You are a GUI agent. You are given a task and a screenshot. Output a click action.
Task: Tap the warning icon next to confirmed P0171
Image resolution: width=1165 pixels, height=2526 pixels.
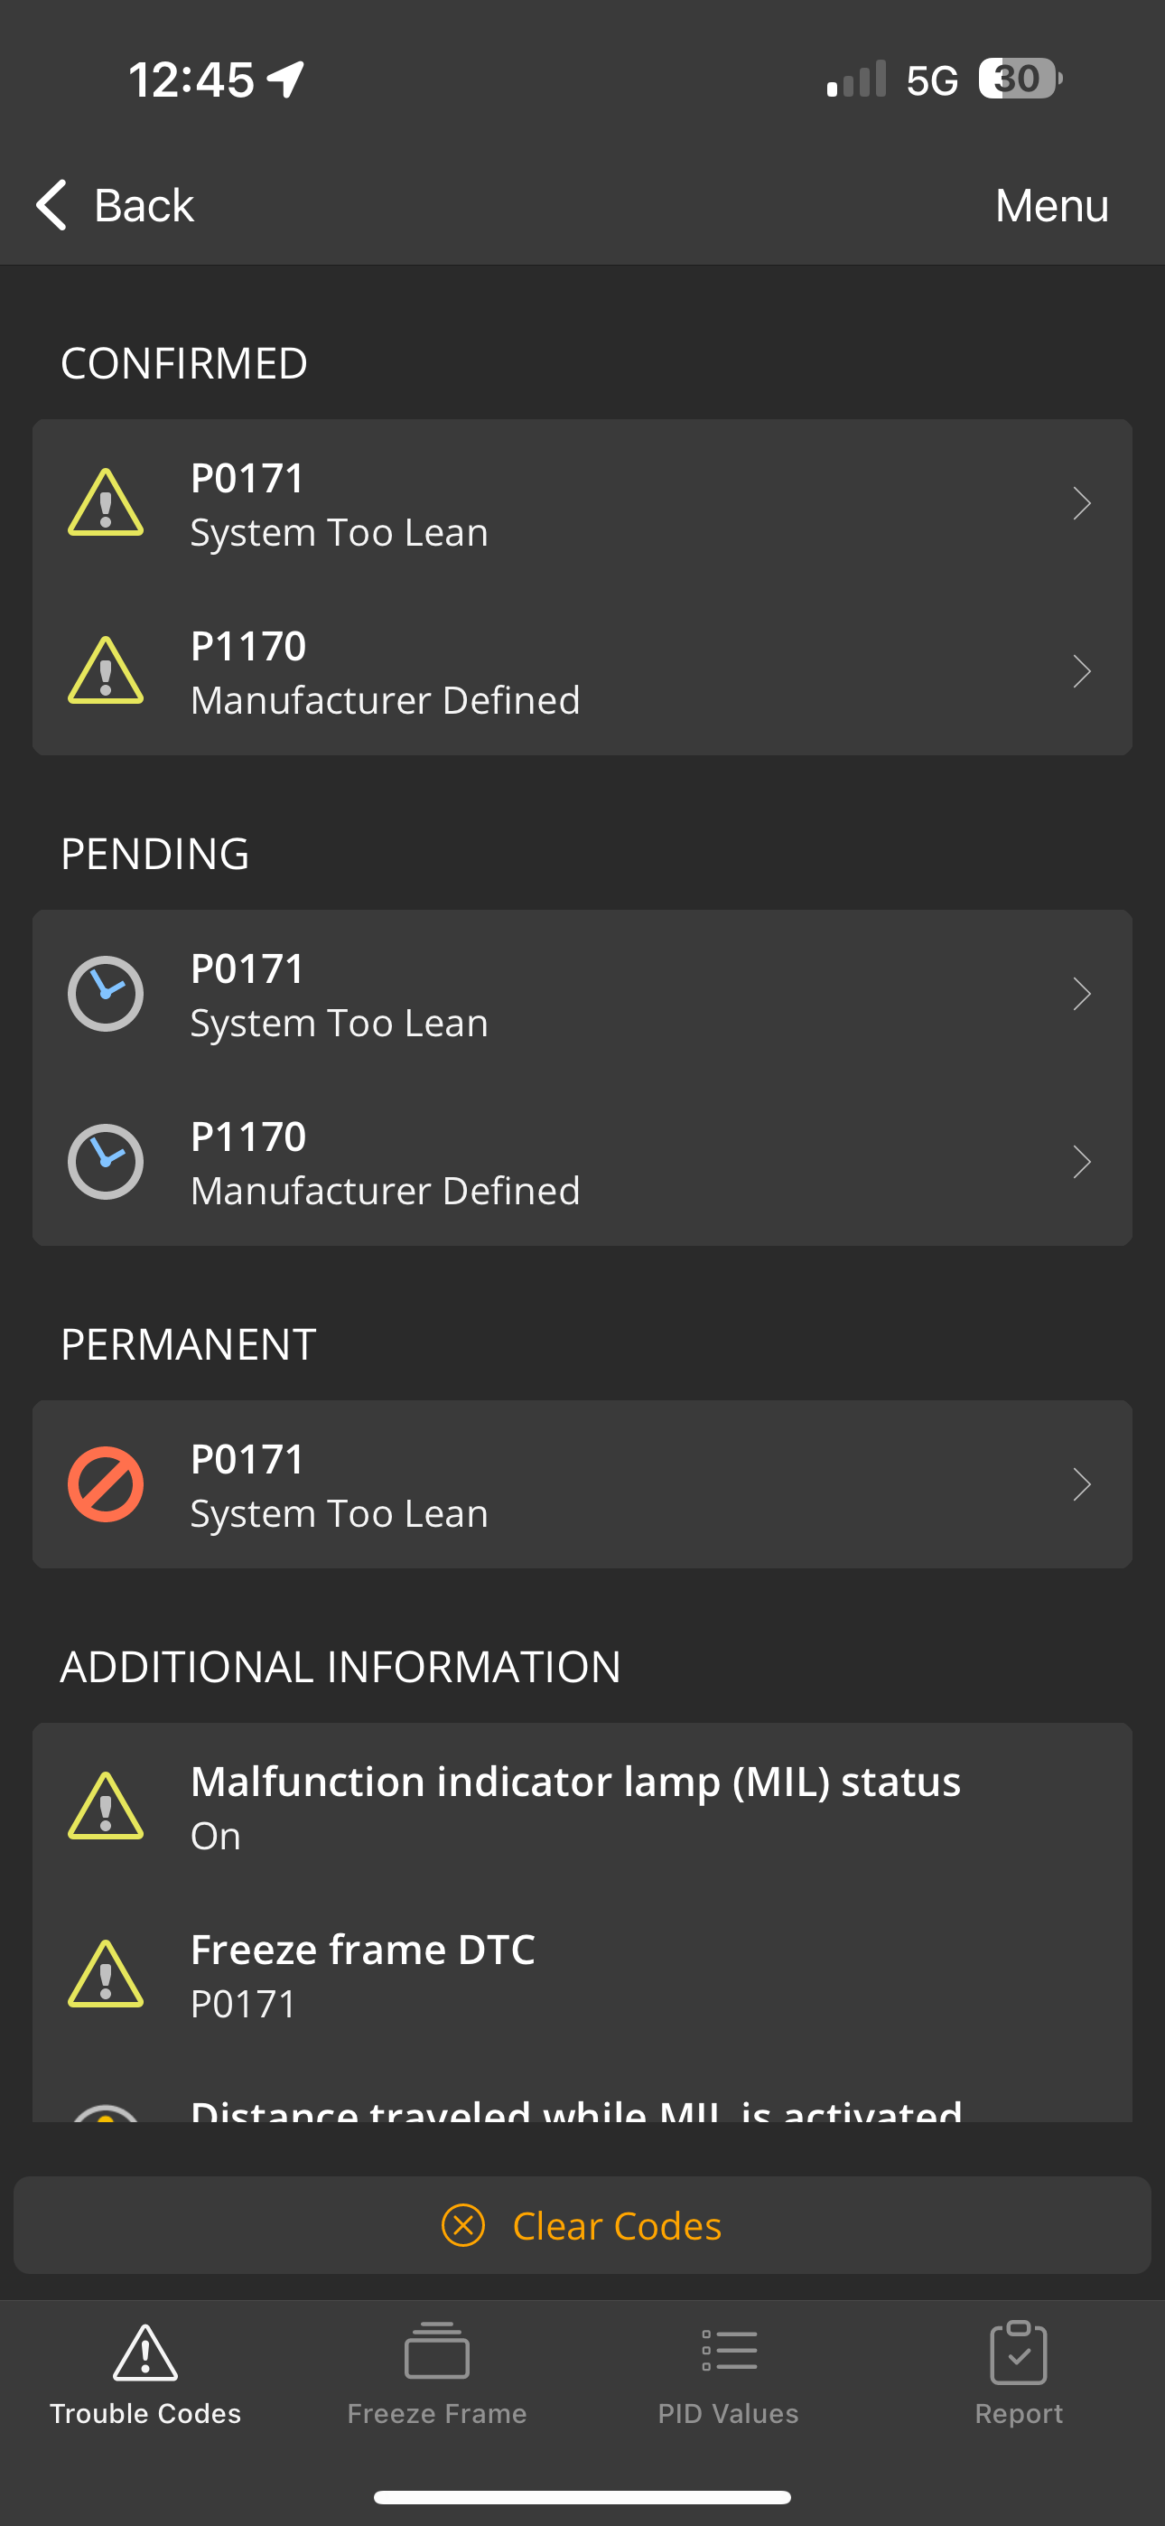click(106, 503)
